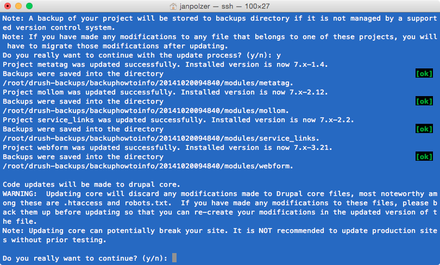
Task: Click the green zoom window button
Action: click(29, 6)
